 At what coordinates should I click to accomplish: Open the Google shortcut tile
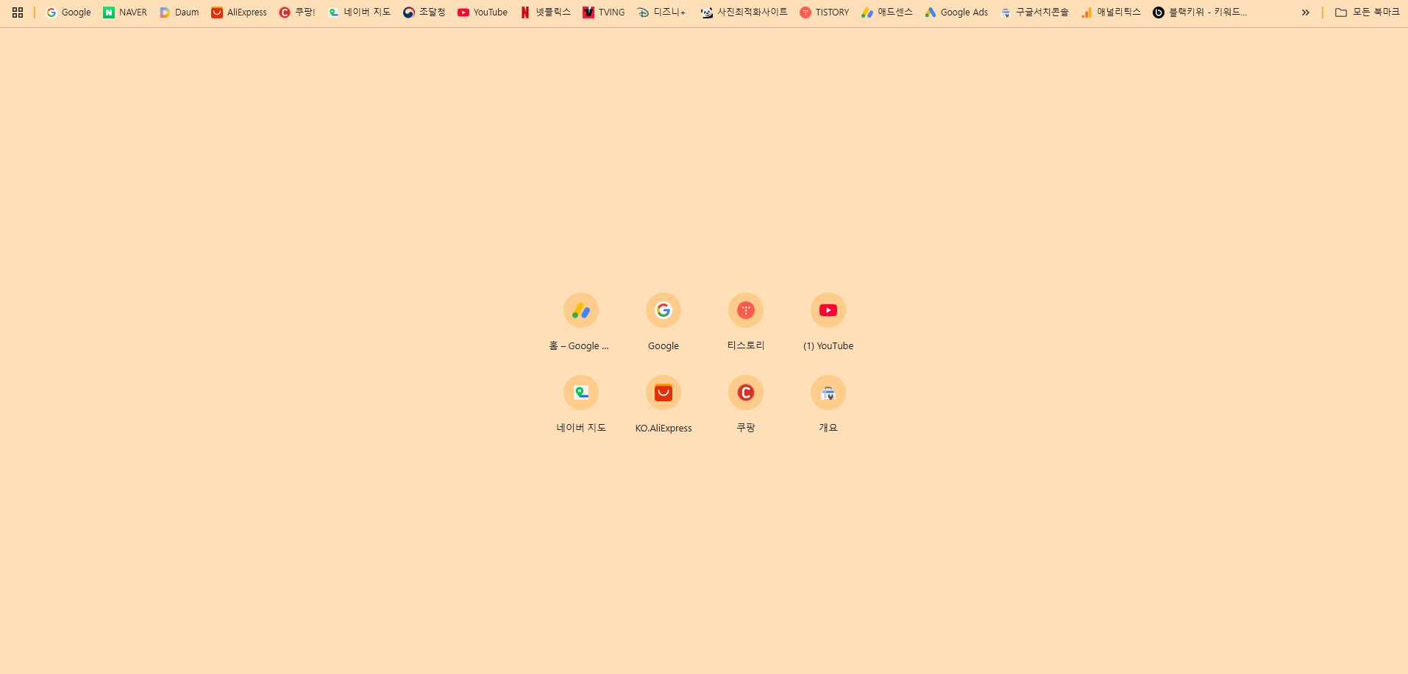(x=664, y=323)
